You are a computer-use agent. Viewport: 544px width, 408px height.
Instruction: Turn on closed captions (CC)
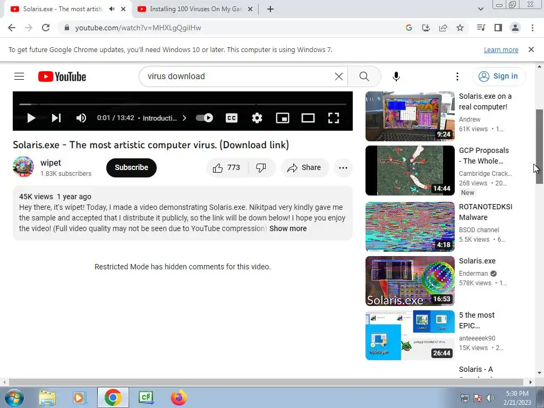tap(232, 118)
